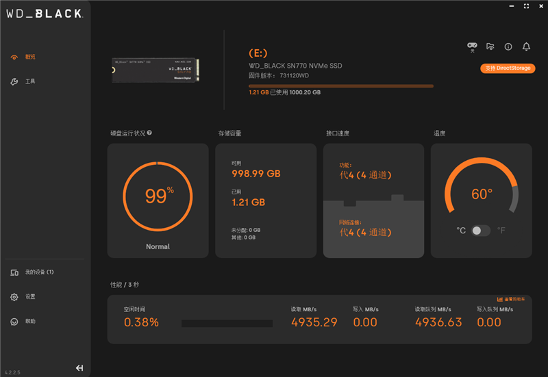Open the gaming mode controller icon
The width and height of the screenshot is (548, 377).
[472, 47]
